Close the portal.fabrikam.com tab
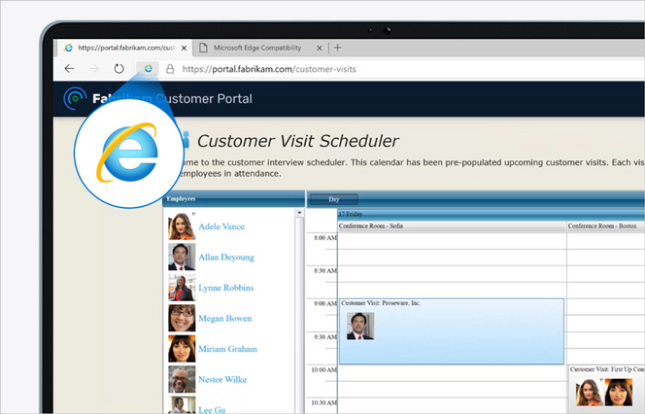This screenshot has width=645, height=414. (184, 49)
